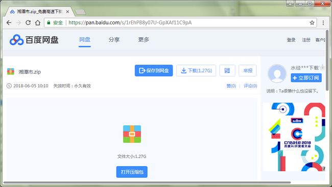Viewport: 332px width, 187px height.
Task: Close the 湘潭市.zip browser tab
Action: [x=67, y=12]
